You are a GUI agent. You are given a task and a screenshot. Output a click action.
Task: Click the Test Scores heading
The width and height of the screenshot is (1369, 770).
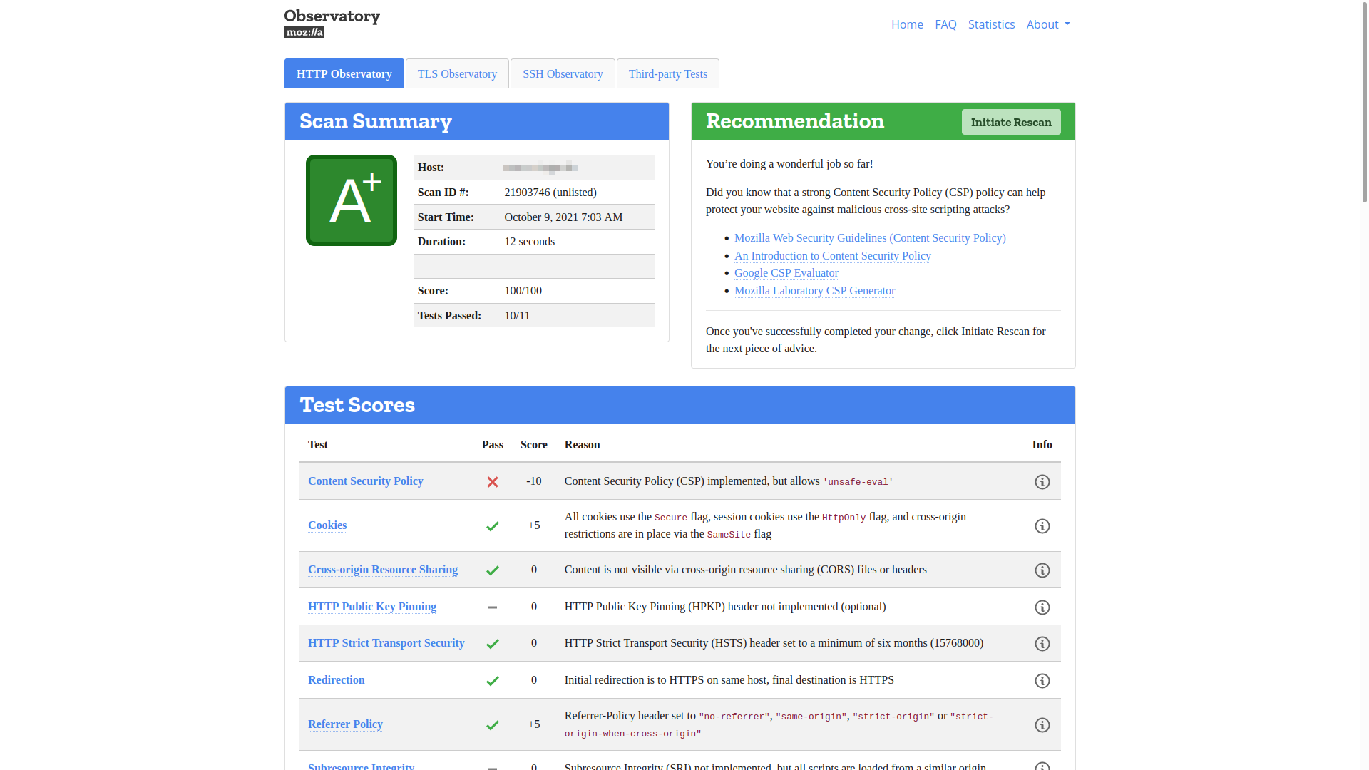(357, 405)
